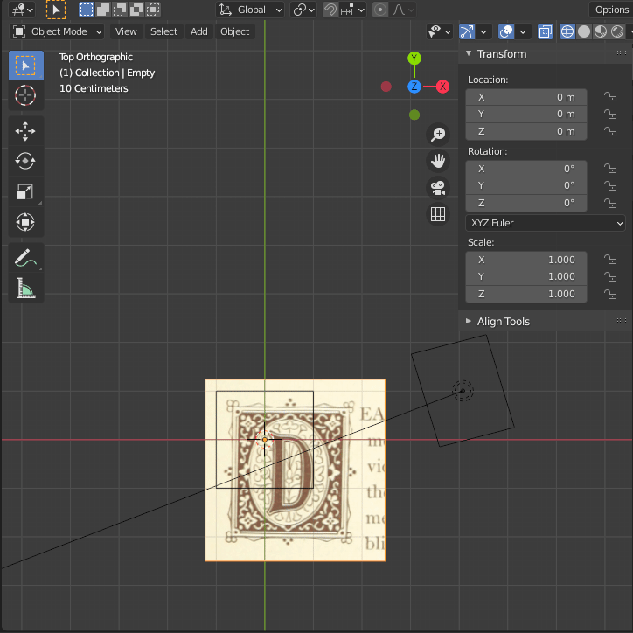Click the Location Y field
Image resolution: width=633 pixels, height=633 pixels.
coord(526,115)
